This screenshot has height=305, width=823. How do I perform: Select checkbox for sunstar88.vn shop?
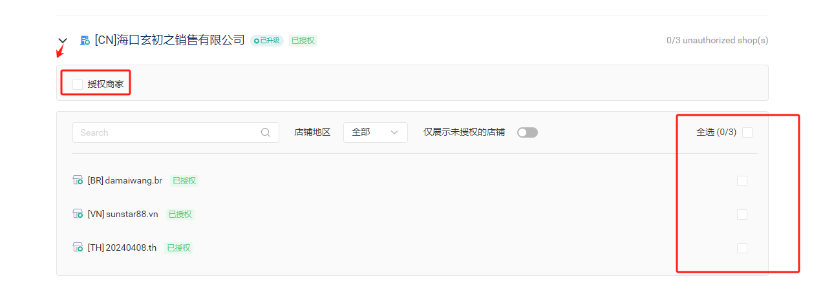click(x=742, y=215)
